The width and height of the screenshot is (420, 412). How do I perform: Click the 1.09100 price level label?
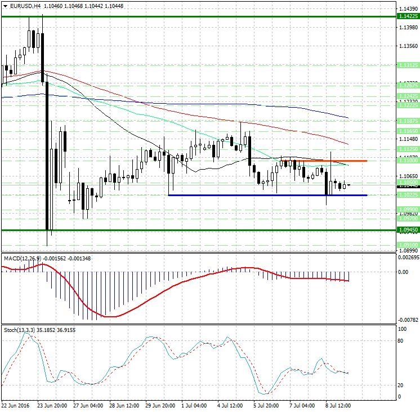tap(408, 245)
